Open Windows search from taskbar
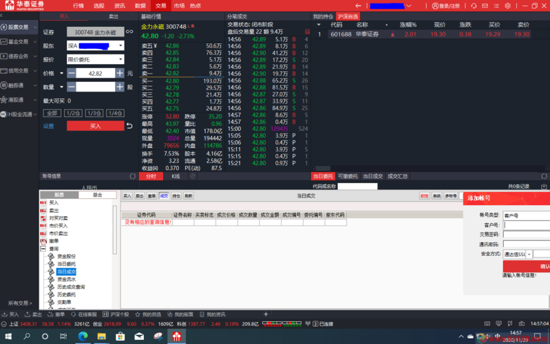Viewport: 550px width, 344px height. coord(27,336)
